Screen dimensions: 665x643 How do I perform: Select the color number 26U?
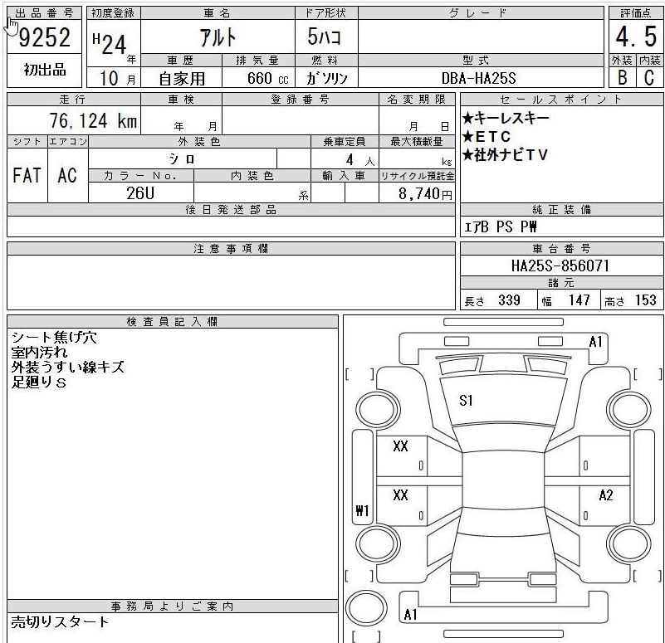pos(140,193)
